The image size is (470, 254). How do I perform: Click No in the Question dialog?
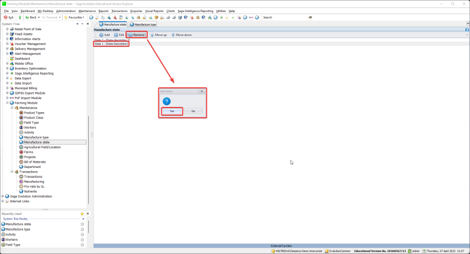[193, 111]
